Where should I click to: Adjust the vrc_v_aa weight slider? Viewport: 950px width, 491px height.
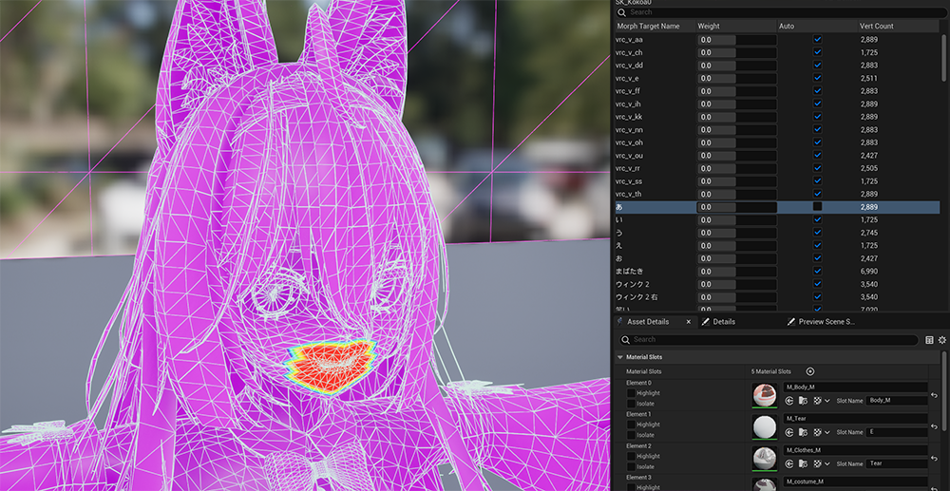click(737, 39)
